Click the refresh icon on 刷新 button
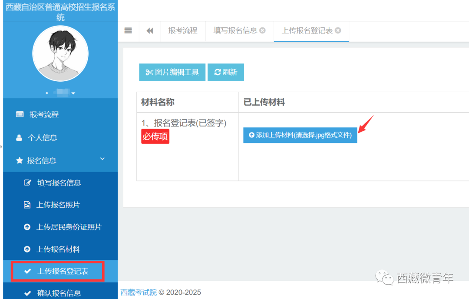This screenshot has width=469, height=299. coord(217,72)
